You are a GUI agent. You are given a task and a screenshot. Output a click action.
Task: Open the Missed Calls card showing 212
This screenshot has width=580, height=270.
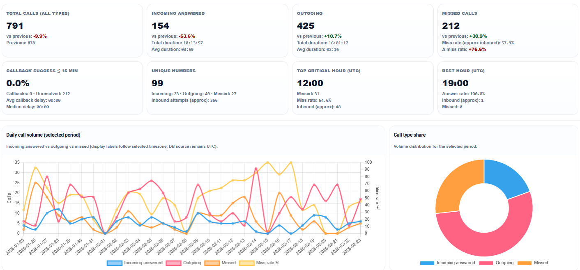[x=508, y=31]
